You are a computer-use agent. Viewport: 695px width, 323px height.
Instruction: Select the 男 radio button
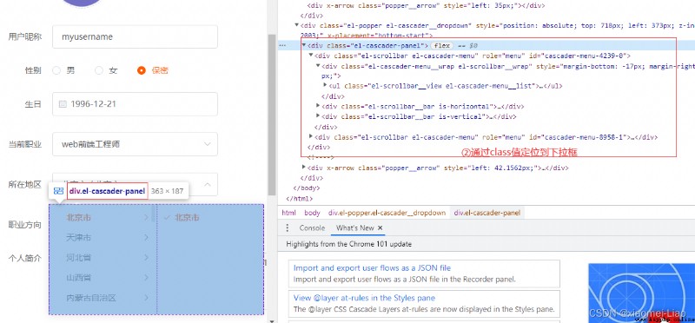[x=56, y=70]
